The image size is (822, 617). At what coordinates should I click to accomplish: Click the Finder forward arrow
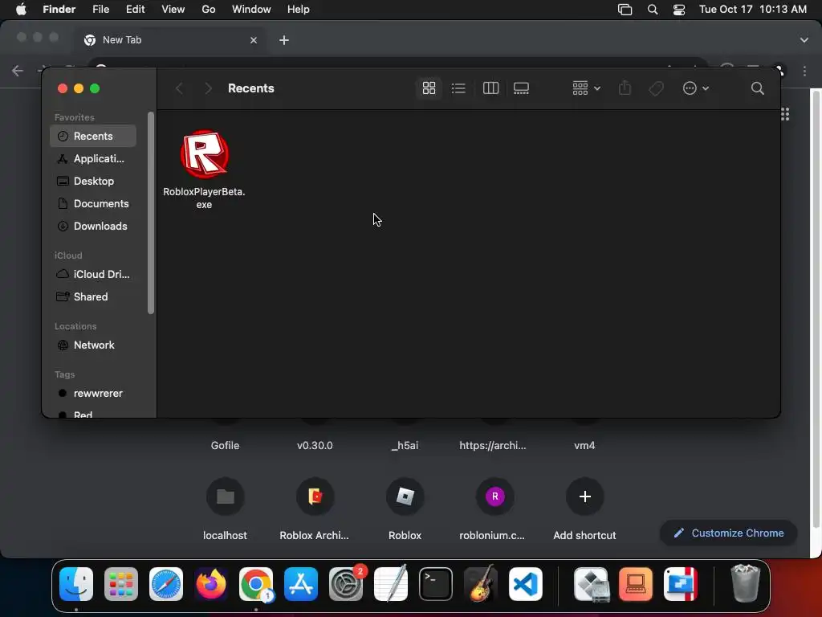tap(208, 88)
